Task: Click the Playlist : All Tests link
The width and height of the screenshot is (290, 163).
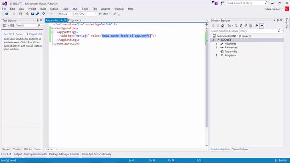Action: click(x=36, y=34)
